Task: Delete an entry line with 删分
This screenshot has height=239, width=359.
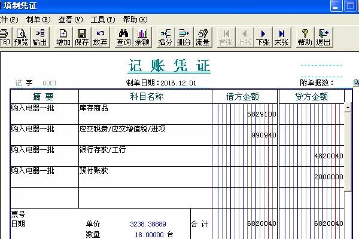Action: click(184, 37)
